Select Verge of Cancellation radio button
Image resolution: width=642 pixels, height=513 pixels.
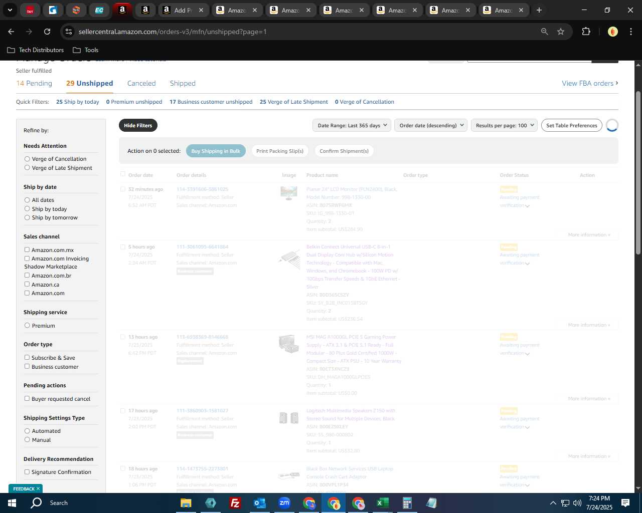(x=27, y=159)
